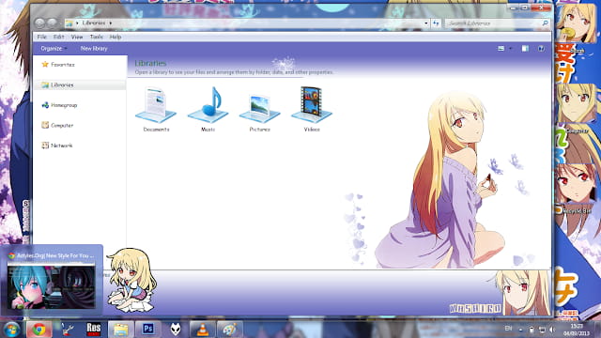Open the change view options arrow

[x=511, y=49]
